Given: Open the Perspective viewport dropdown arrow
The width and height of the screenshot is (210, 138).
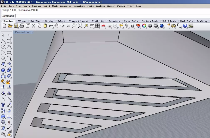Looking at the screenshot, I should click(x=32, y=32).
